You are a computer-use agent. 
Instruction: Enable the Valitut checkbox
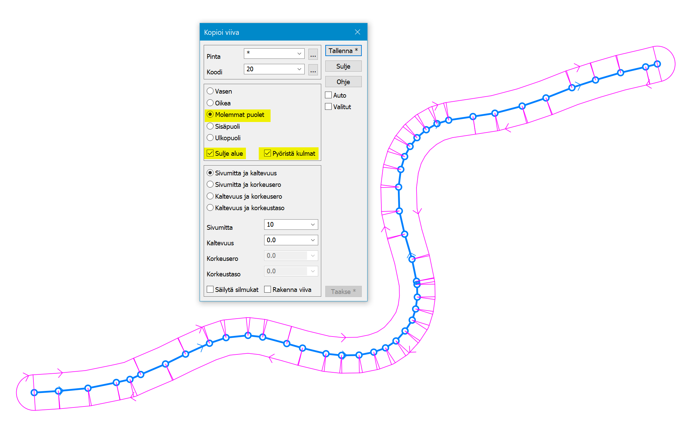(328, 107)
